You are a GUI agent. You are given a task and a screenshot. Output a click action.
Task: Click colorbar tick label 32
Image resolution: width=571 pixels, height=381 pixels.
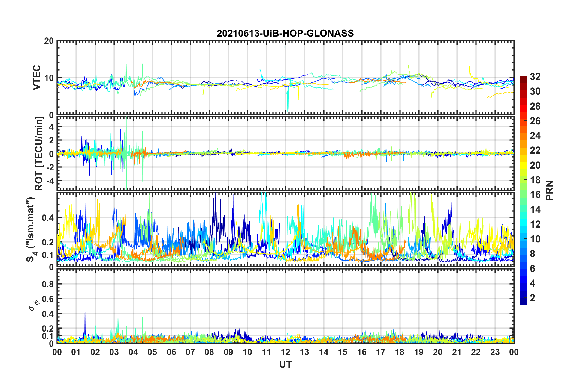[x=535, y=77]
